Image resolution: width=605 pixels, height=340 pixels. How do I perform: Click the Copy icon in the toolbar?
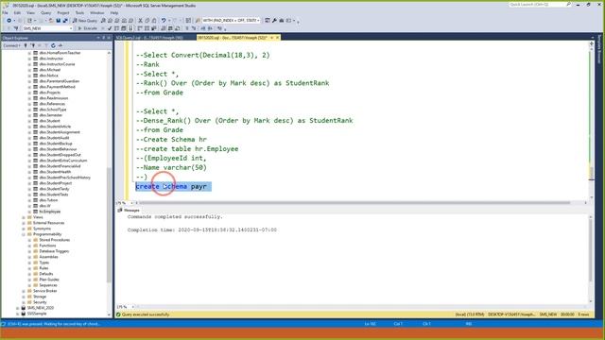click(147, 21)
